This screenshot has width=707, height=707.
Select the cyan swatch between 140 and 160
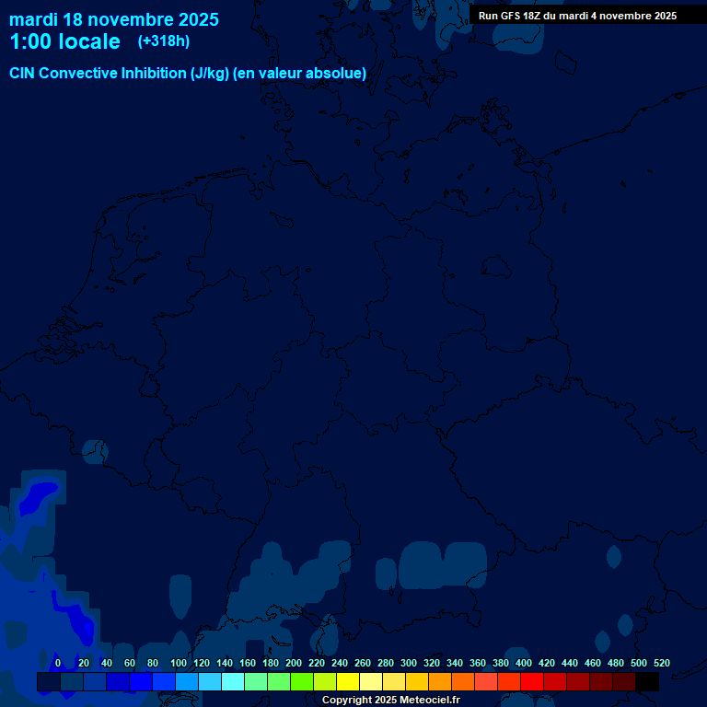pyautogui.click(x=233, y=681)
